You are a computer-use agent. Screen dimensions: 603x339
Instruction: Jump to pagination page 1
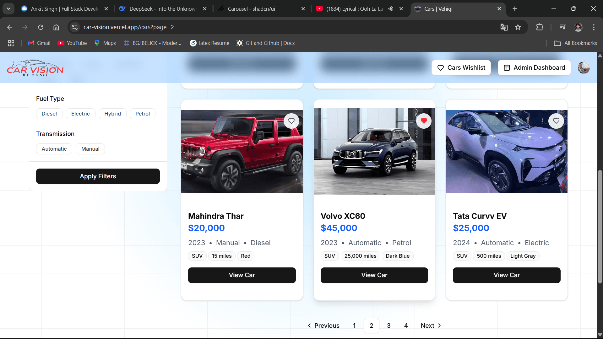354,326
